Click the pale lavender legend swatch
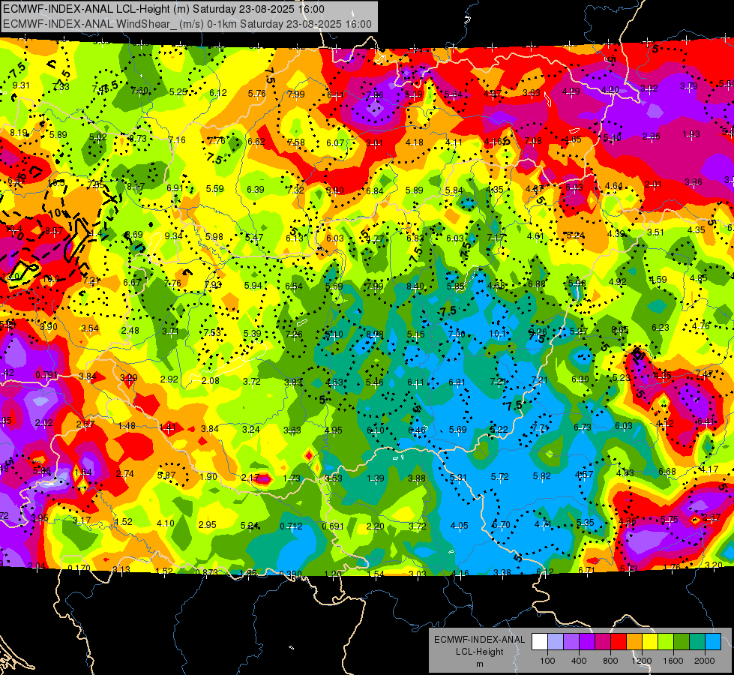 coord(555,642)
